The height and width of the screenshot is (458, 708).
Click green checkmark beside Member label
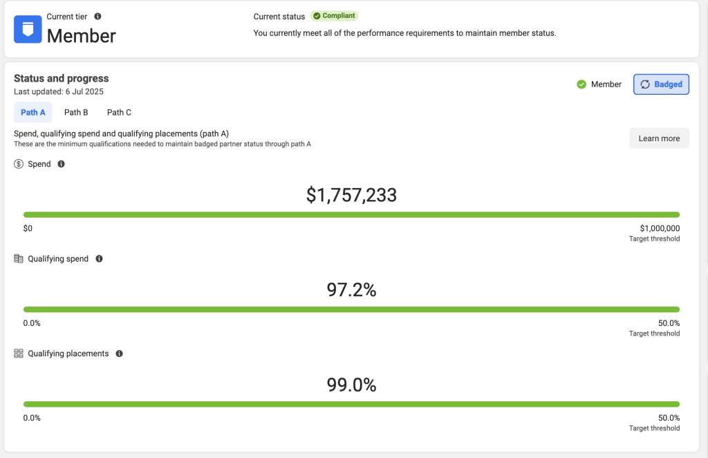tap(581, 84)
